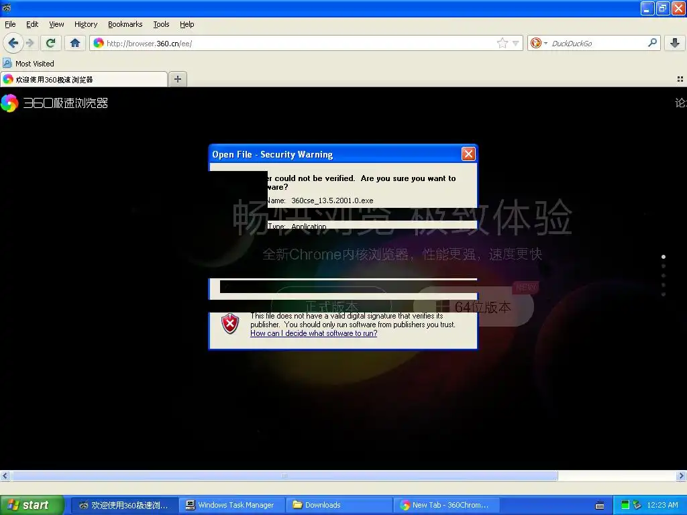Click the file name 360cse_13.5.2001.0.exe
Viewport: 687px width, 515px height.
tap(332, 201)
